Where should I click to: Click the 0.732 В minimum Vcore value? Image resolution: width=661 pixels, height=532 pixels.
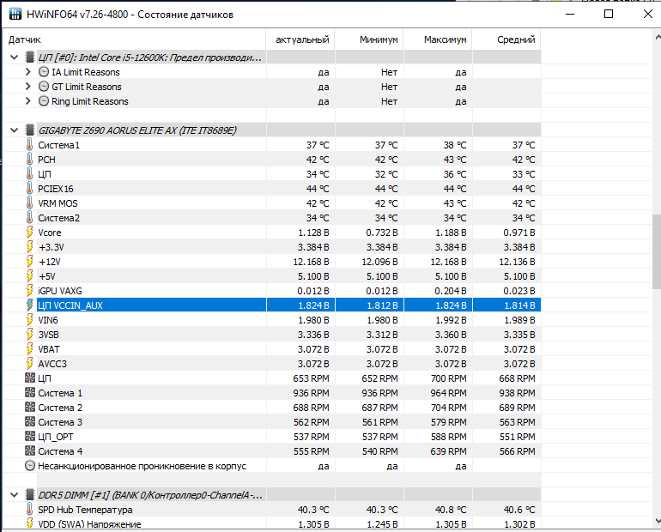382,233
